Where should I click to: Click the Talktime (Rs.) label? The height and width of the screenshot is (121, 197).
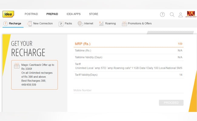coord(83,51)
